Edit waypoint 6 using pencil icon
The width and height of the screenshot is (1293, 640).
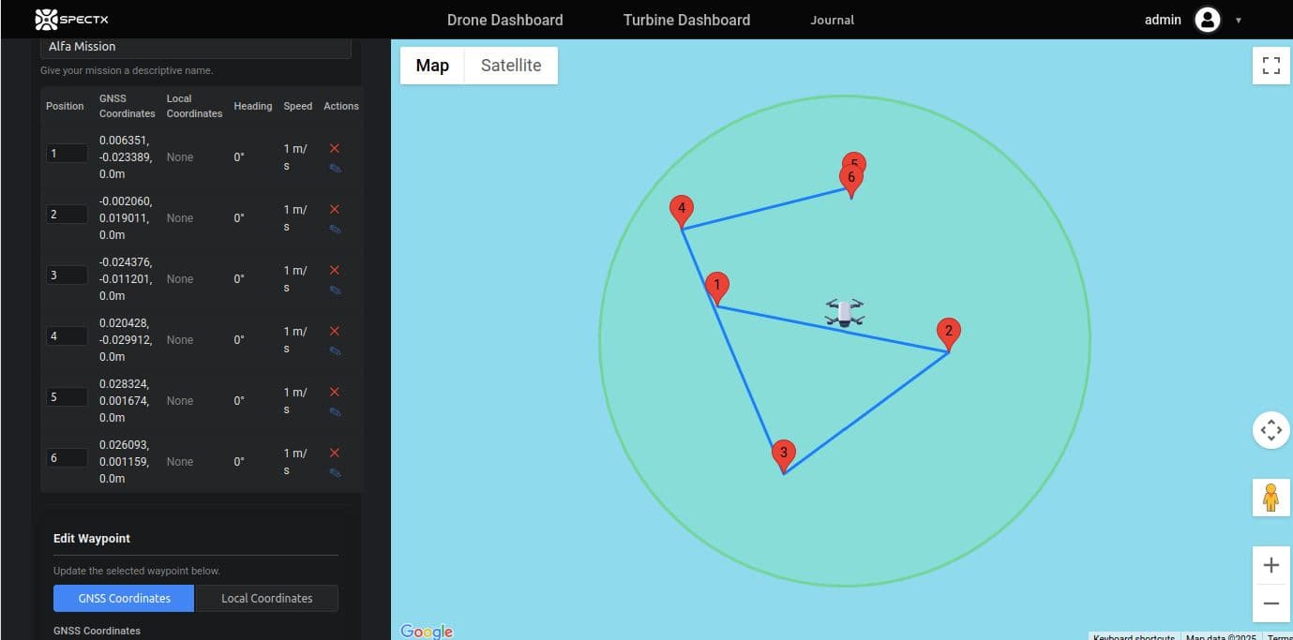click(335, 473)
